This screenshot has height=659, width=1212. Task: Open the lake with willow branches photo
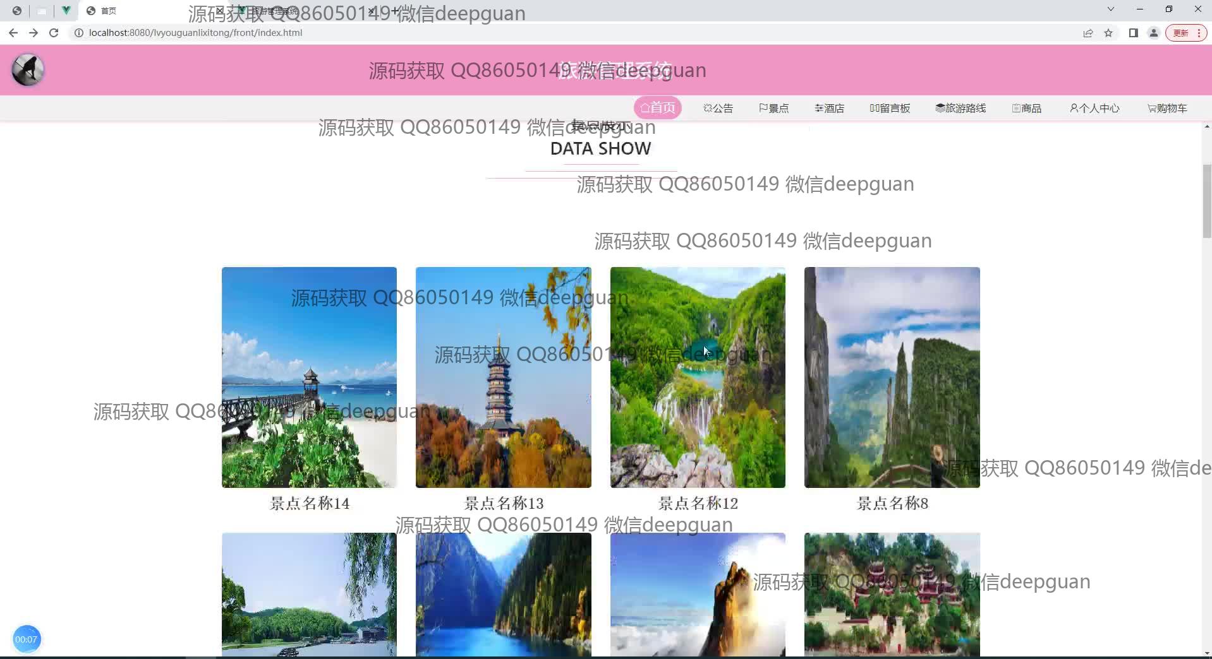tap(309, 595)
